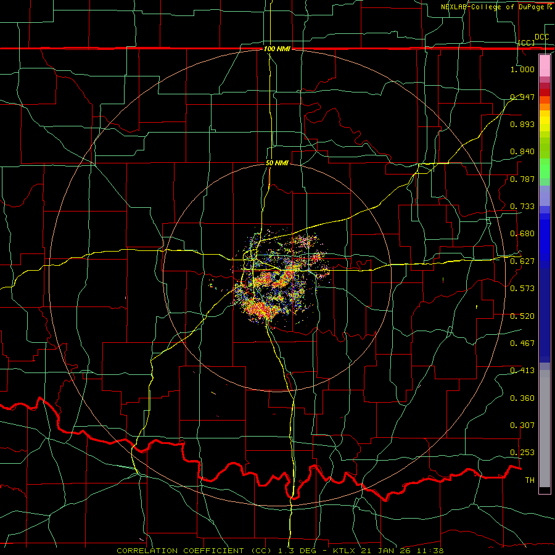
Task: Pick the orange segment of the color bar
Action: pyautogui.click(x=545, y=107)
